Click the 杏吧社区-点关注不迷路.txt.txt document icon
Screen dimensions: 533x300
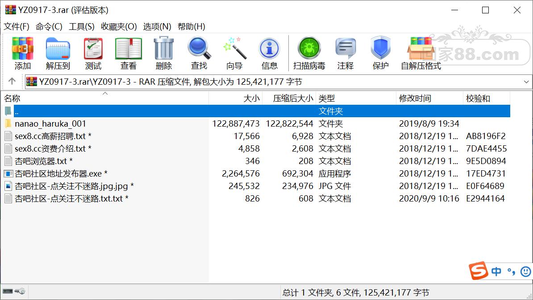(8, 198)
